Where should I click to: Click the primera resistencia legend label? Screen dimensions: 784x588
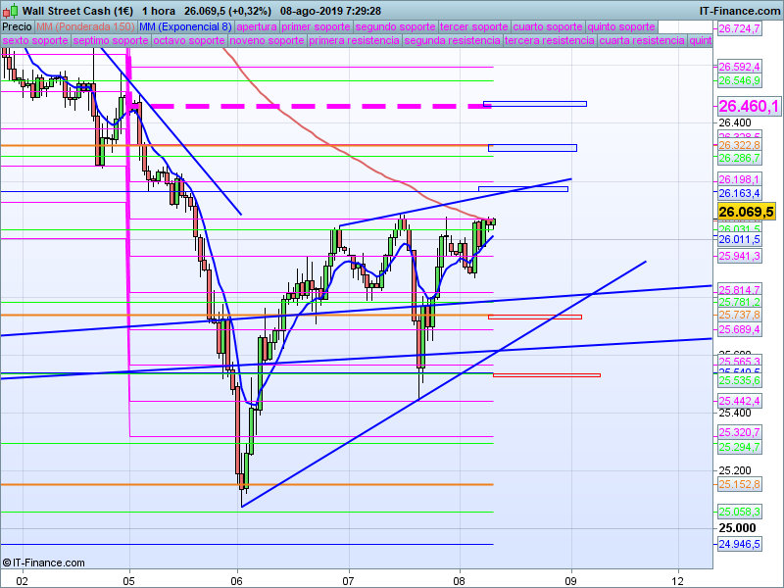coord(354,40)
